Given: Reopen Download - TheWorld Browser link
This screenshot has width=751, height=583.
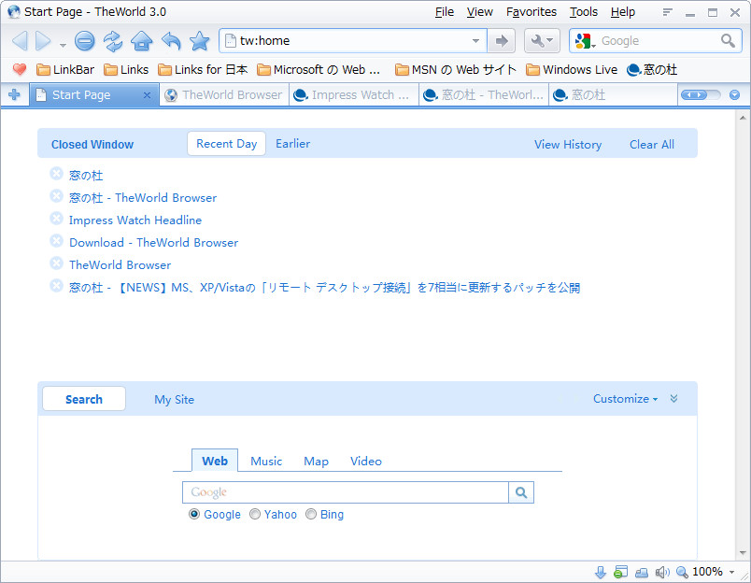Looking at the screenshot, I should click(154, 242).
